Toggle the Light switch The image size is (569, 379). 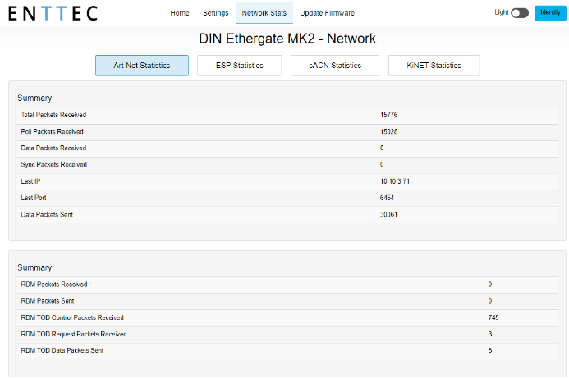pos(520,13)
